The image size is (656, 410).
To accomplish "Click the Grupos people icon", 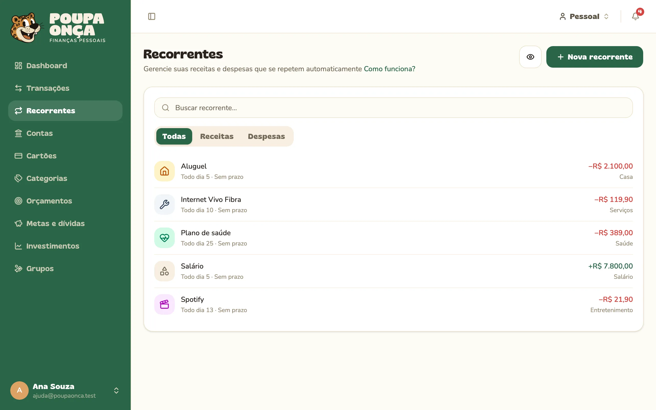I will pos(18,269).
